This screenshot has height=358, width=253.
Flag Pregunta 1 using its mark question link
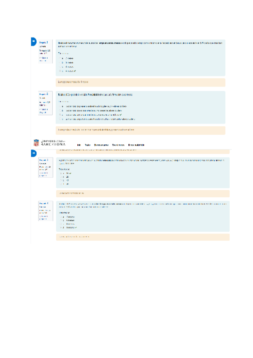[44, 60]
